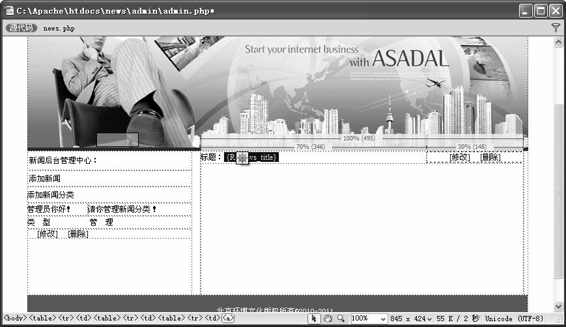Click the 100% (495) table width indicator
The image size is (566, 327).
tap(359, 138)
